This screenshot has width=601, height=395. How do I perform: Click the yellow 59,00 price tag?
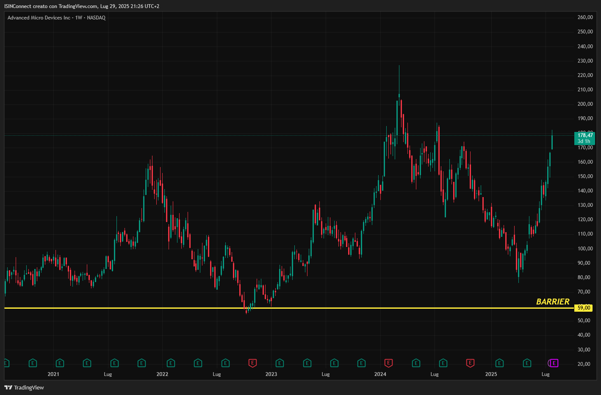click(584, 308)
